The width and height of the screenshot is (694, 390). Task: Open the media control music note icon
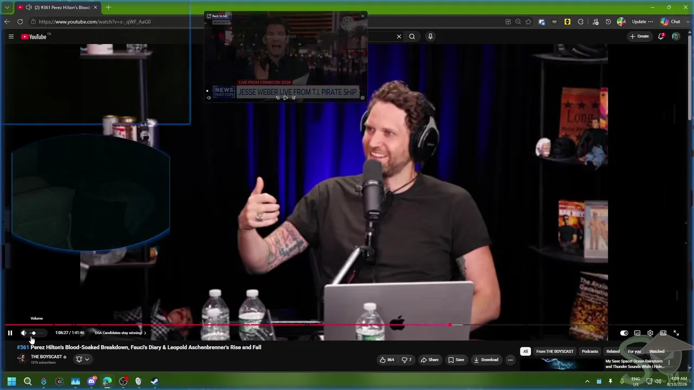(x=596, y=22)
